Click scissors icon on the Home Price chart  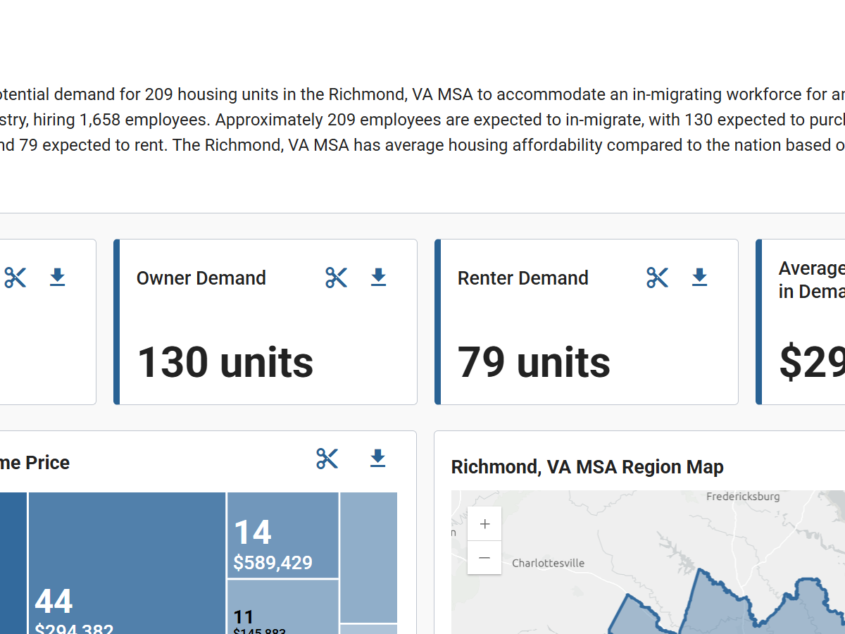coord(327,459)
